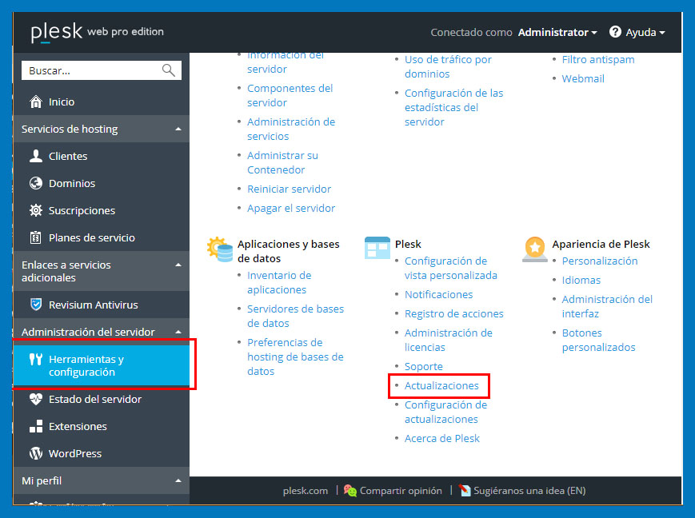Click the WordPress logo icon
695x518 pixels.
pos(35,453)
